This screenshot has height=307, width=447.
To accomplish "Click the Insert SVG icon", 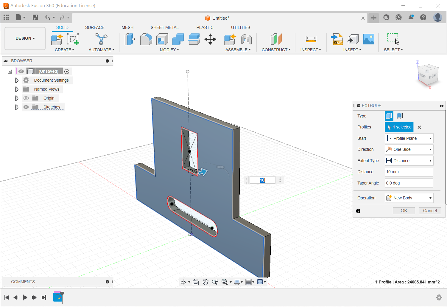I will (337, 39).
